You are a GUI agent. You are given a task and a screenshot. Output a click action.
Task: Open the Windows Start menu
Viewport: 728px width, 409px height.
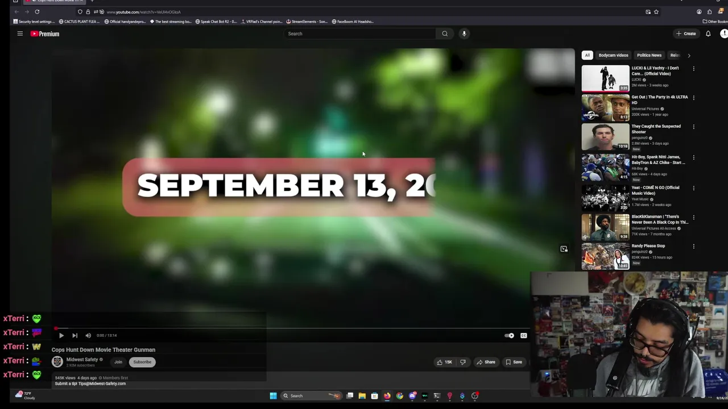pyautogui.click(x=273, y=396)
